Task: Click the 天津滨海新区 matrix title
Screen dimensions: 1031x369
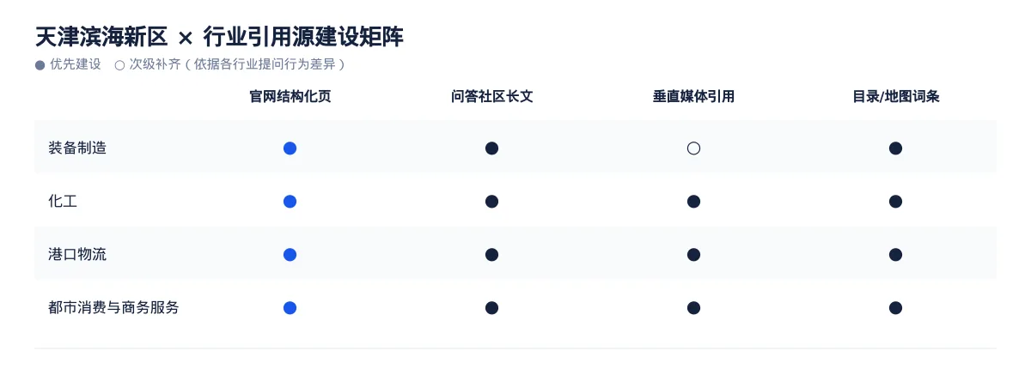Action: (x=219, y=37)
